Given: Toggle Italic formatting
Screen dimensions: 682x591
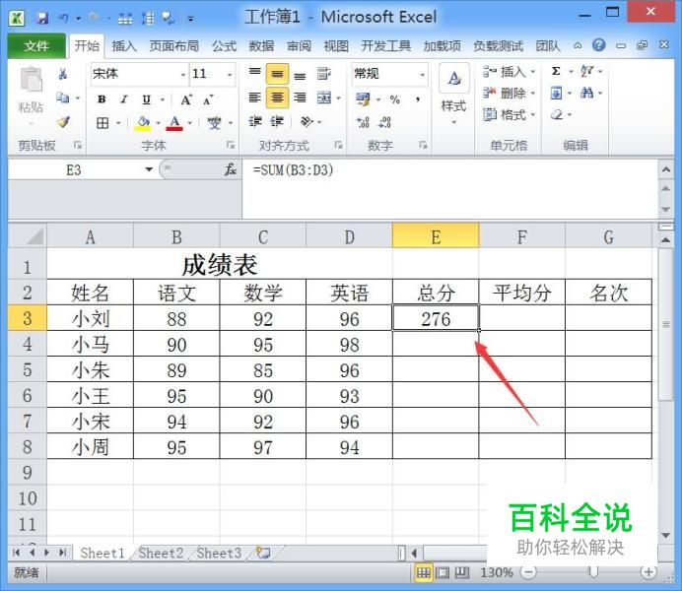Looking at the screenshot, I should [x=124, y=99].
